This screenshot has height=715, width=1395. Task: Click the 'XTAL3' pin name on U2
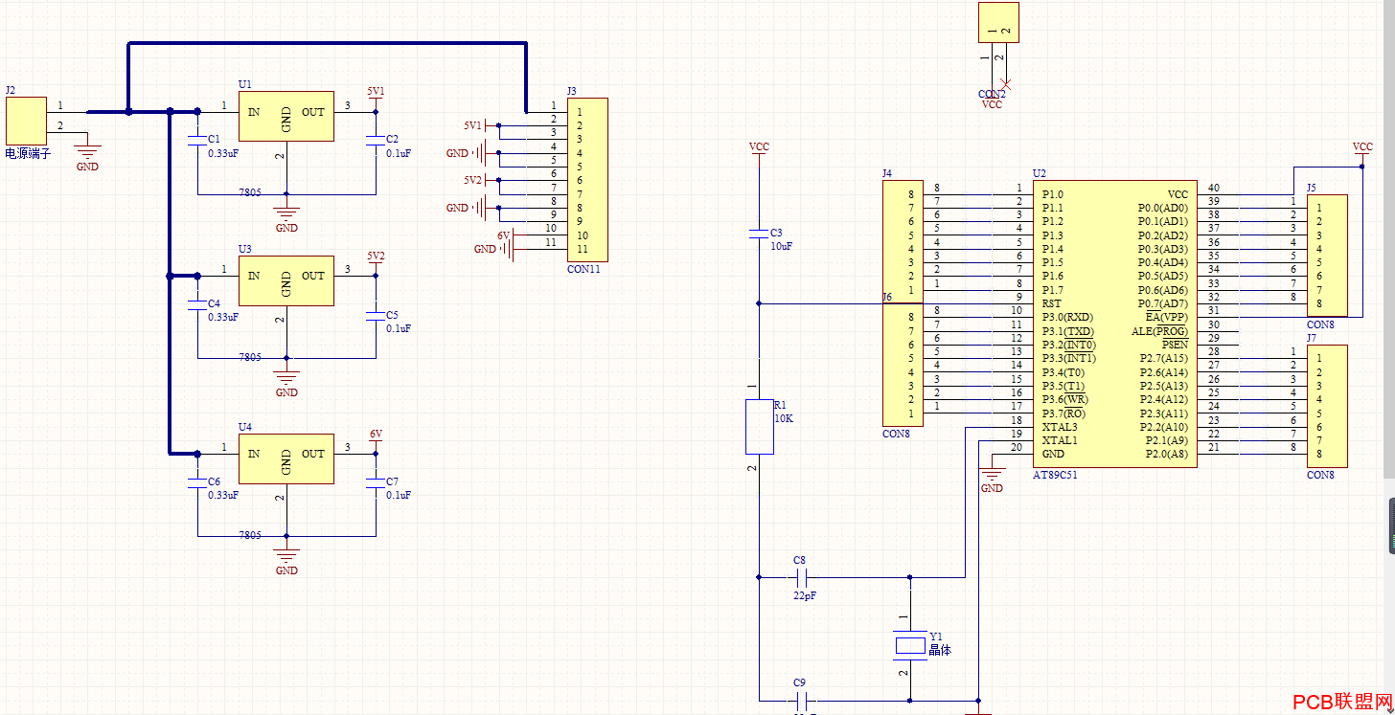(1060, 427)
